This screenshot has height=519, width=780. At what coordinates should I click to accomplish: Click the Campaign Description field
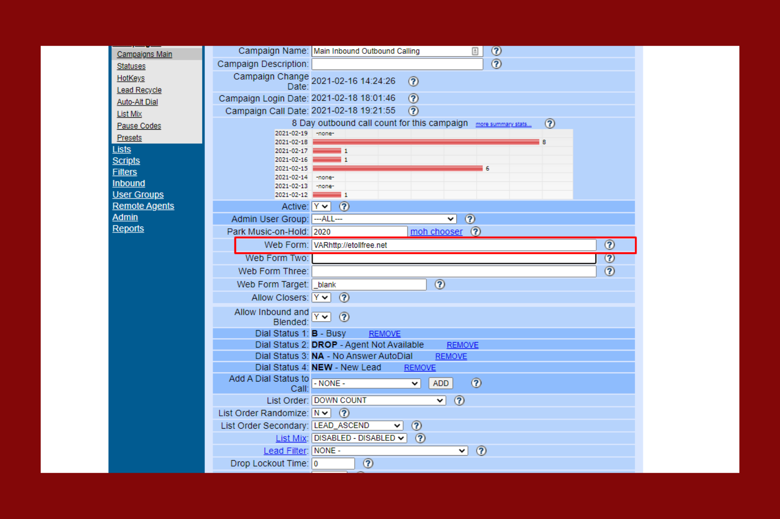point(397,64)
